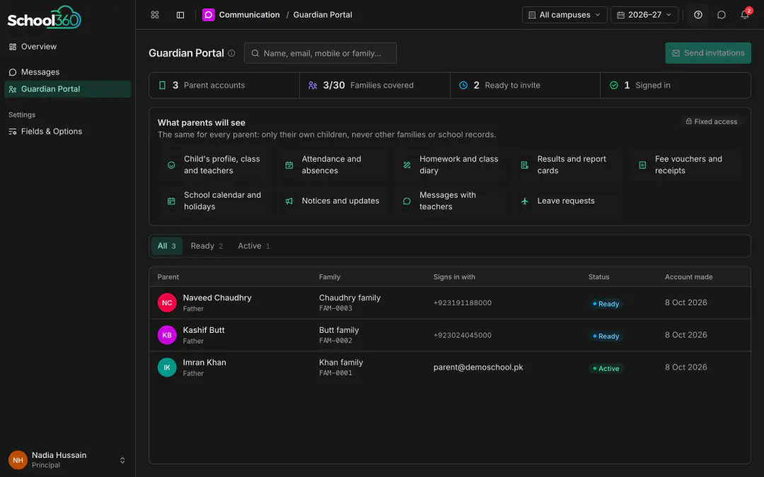
Task: Click phone number +923191188000
Action: point(463,302)
